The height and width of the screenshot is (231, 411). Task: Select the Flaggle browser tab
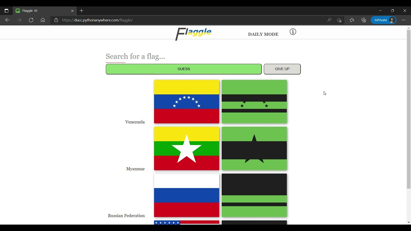tap(45, 11)
